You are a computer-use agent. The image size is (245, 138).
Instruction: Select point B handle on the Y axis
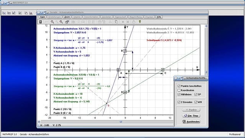125,51
